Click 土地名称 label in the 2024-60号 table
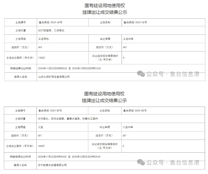Screen dimensions: 208x174 click(x=105, y=22)
